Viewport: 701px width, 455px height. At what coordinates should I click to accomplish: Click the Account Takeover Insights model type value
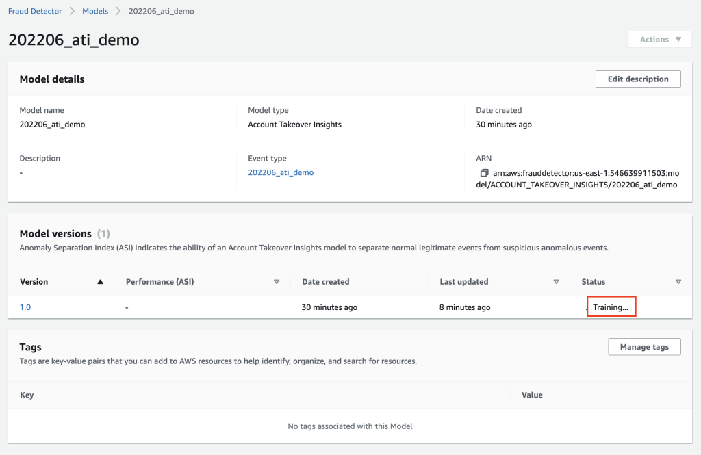click(x=294, y=125)
